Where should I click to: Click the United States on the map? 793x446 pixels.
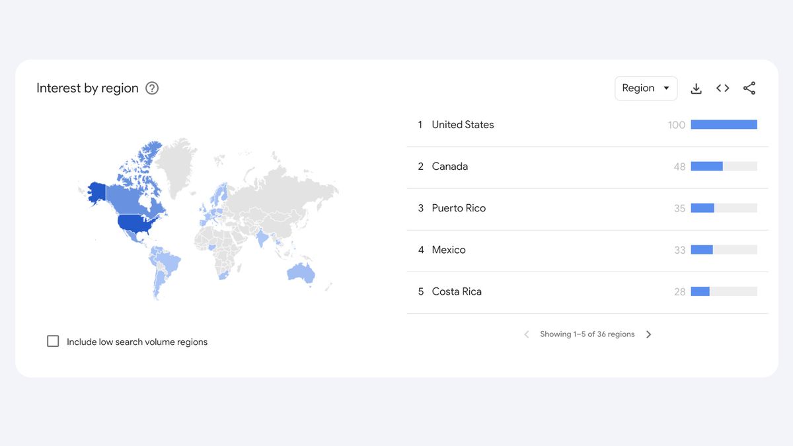point(137,224)
